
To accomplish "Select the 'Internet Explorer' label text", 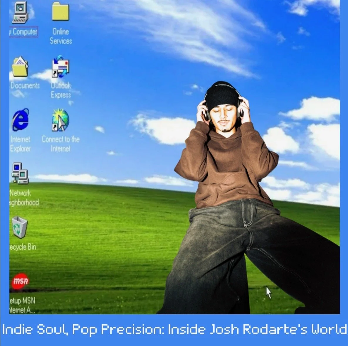I will (x=20, y=144).
